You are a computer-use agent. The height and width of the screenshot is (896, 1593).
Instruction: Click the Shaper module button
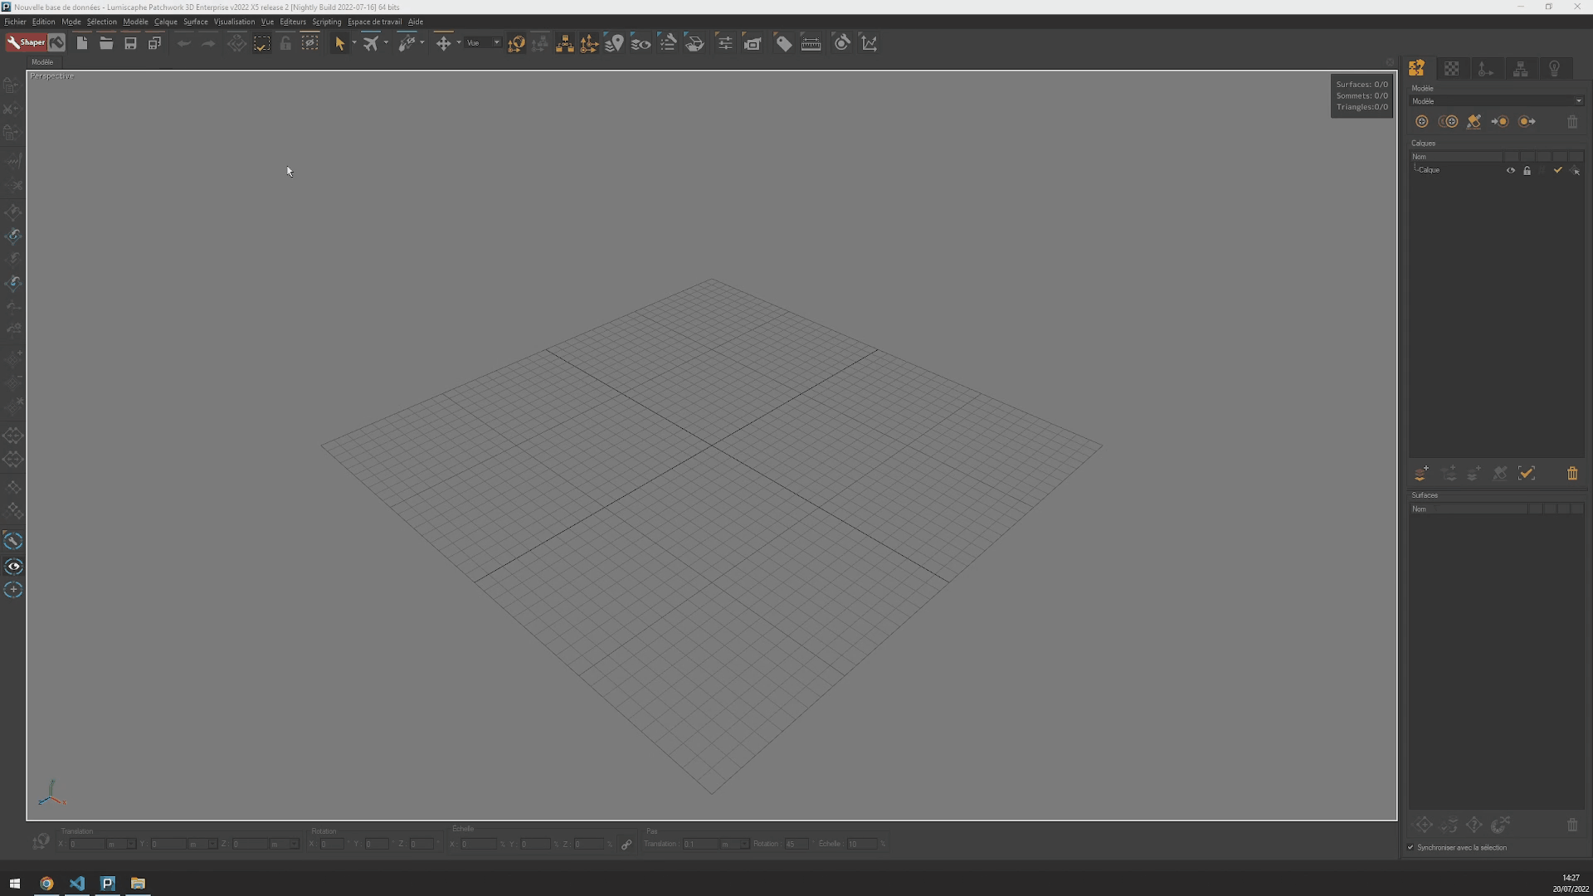point(26,42)
